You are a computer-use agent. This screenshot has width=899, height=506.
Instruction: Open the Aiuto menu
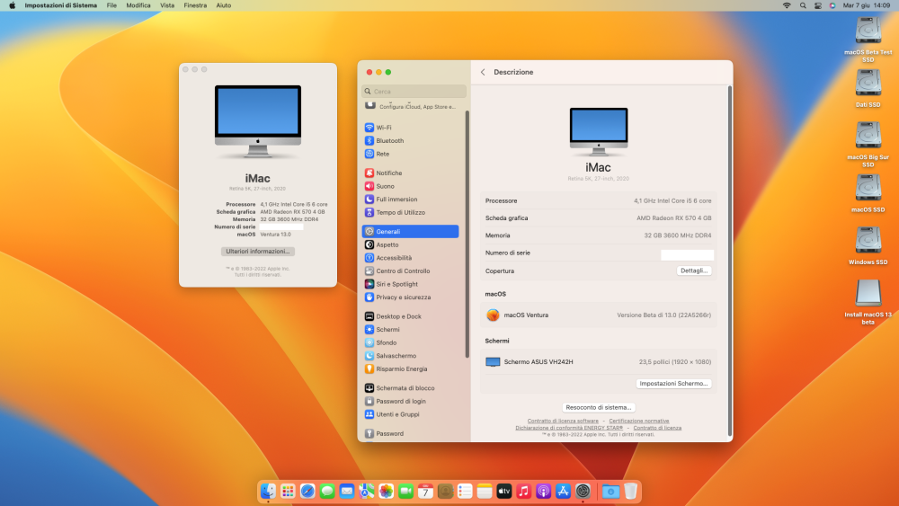[224, 5]
